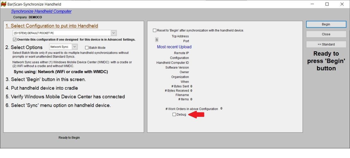Uncheck 'Override this configuration' checkbox
The width and height of the screenshot is (350, 158).
coord(15,39)
